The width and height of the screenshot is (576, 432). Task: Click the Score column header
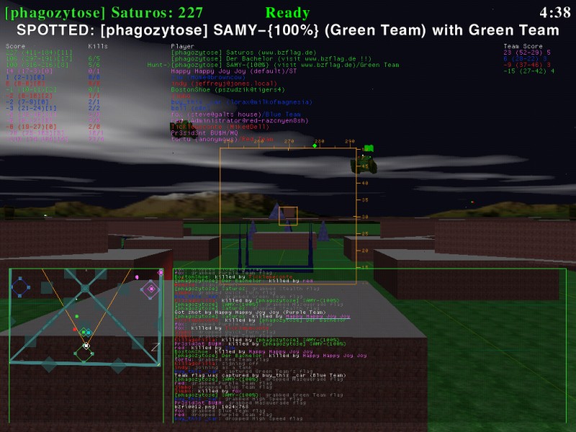click(15, 45)
